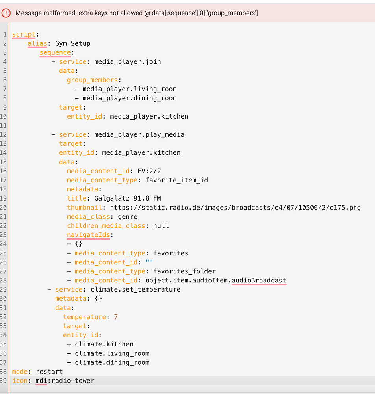375x394 pixels.
Task: Select the 'group_members' key on line 6
Action: tap(93, 80)
